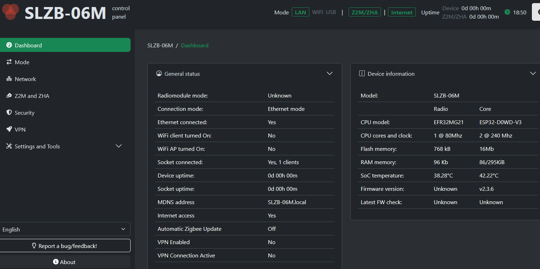Open the English language dropdown
540x269 pixels.
pos(65,229)
